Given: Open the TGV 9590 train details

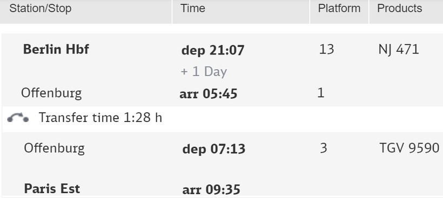Looking at the screenshot, I should click(x=410, y=148).
